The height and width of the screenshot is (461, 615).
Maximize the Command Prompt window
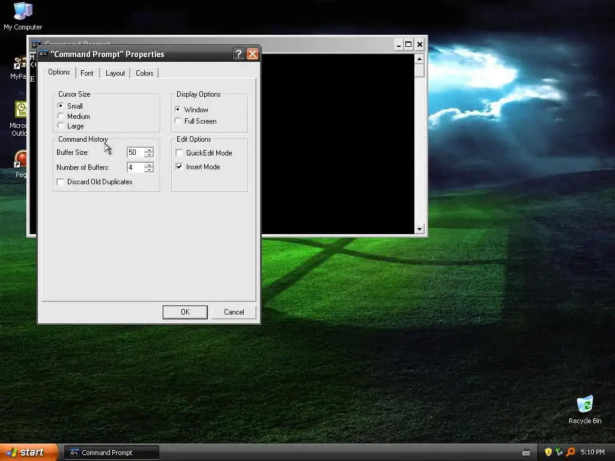point(408,44)
